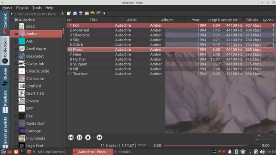This screenshot has height=155, width=276.
Task: Open the Tools menu
Action: (37, 8)
